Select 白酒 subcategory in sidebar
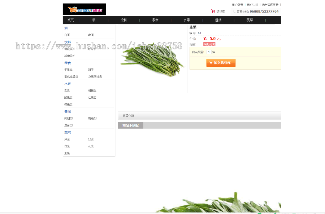 (x=67, y=35)
